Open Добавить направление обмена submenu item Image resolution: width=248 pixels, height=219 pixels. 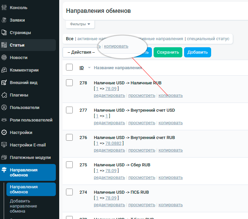(x=23, y=206)
